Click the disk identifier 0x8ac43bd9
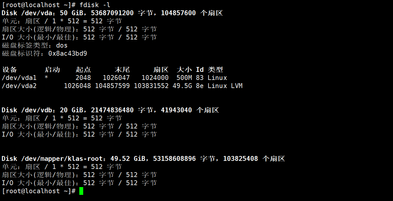Screen dimensions: 393x201 [x=68, y=53]
